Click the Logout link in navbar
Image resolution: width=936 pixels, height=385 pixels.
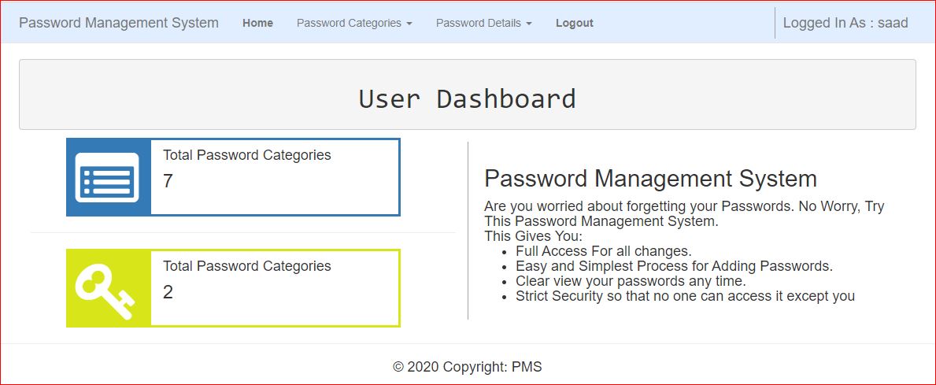tap(574, 24)
